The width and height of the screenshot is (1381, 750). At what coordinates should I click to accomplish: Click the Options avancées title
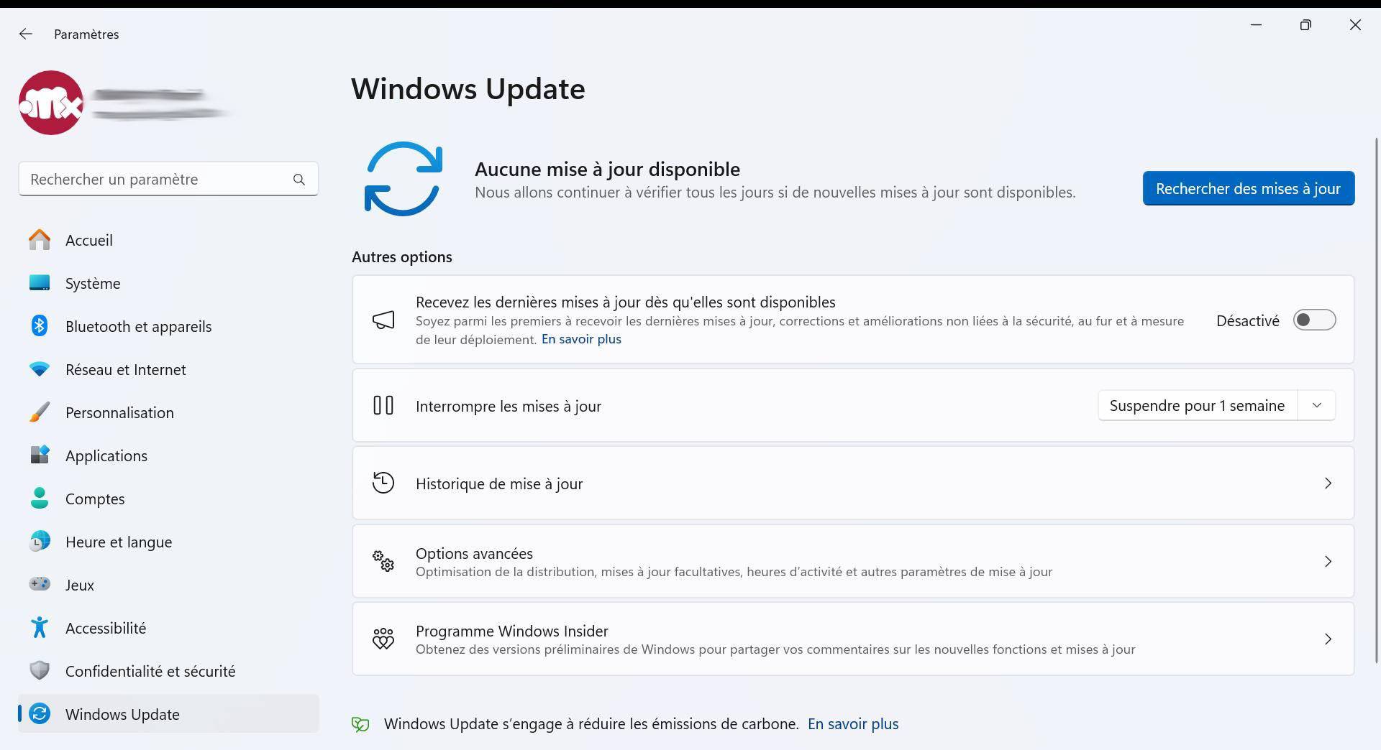[x=474, y=553]
